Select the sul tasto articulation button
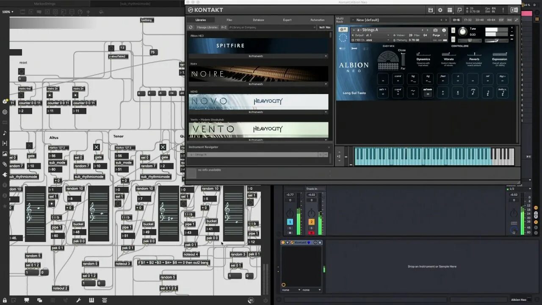Screen dimensions: 542x305 [428, 91]
